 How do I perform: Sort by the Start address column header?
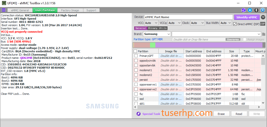[x=194, y=51]
